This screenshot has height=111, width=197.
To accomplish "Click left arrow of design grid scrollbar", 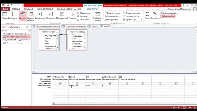I will coord(53,103).
